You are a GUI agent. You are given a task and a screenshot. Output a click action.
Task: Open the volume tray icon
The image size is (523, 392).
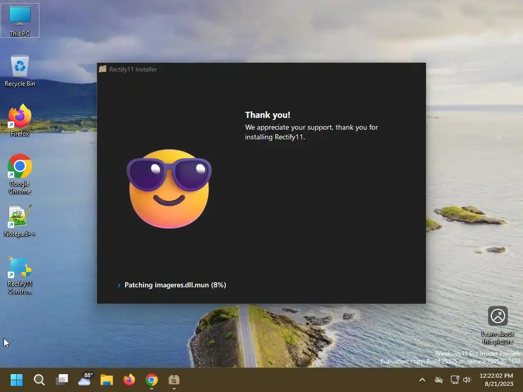(467, 380)
